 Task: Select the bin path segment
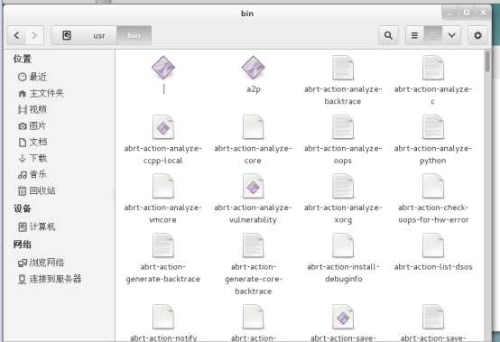pos(134,35)
